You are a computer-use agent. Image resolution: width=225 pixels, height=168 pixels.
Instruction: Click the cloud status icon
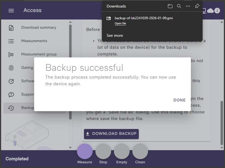click(210, 11)
